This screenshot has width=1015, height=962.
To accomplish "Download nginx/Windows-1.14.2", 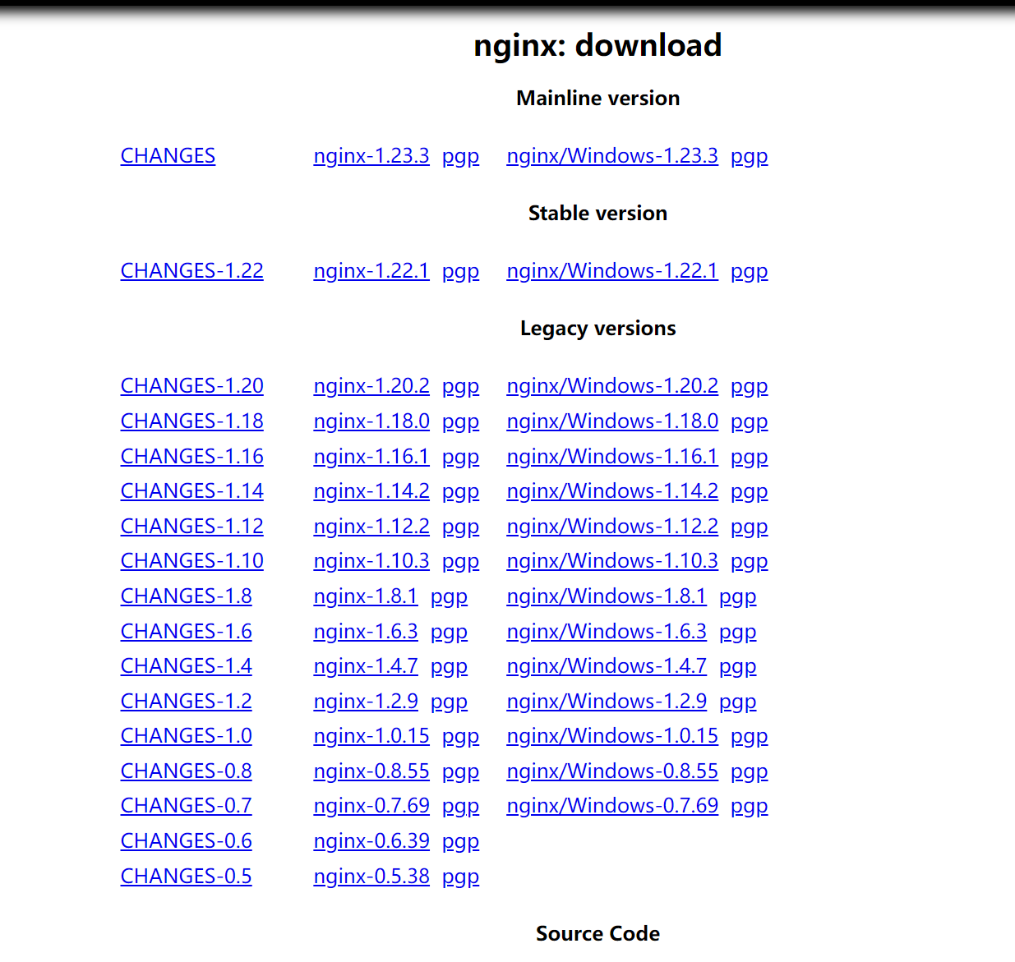I will (612, 491).
